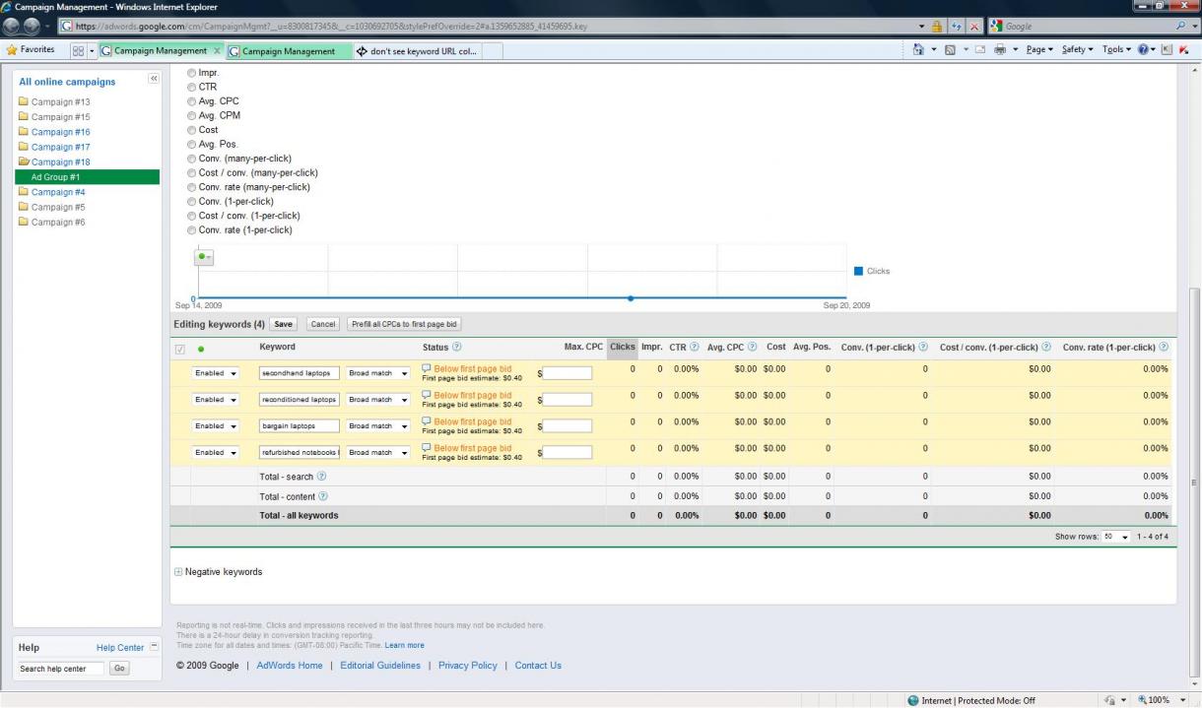Image resolution: width=1202 pixels, height=708 pixels.
Task: Select the Avg. CPC radio button
Action: pyautogui.click(x=191, y=101)
